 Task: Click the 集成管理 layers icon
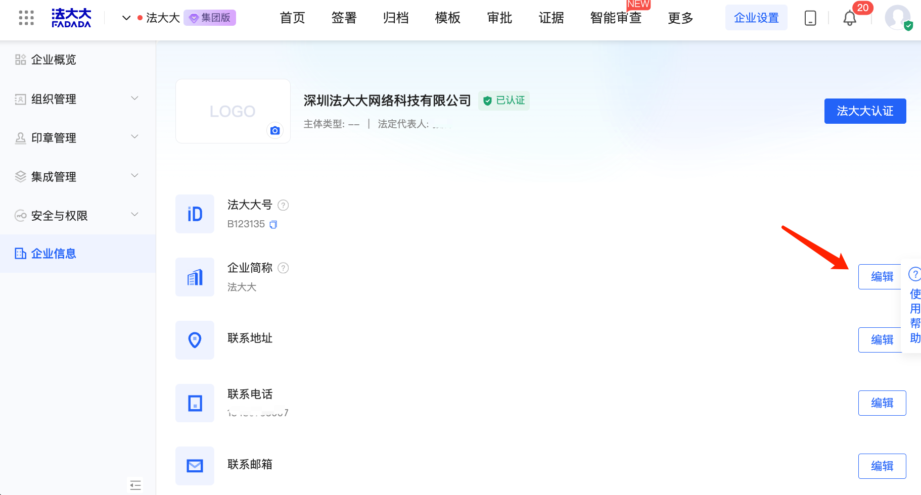(20, 177)
